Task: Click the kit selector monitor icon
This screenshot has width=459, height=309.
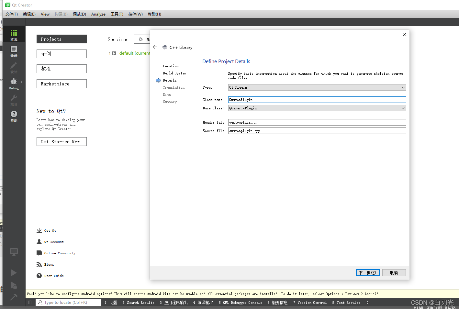Action: click(14, 252)
